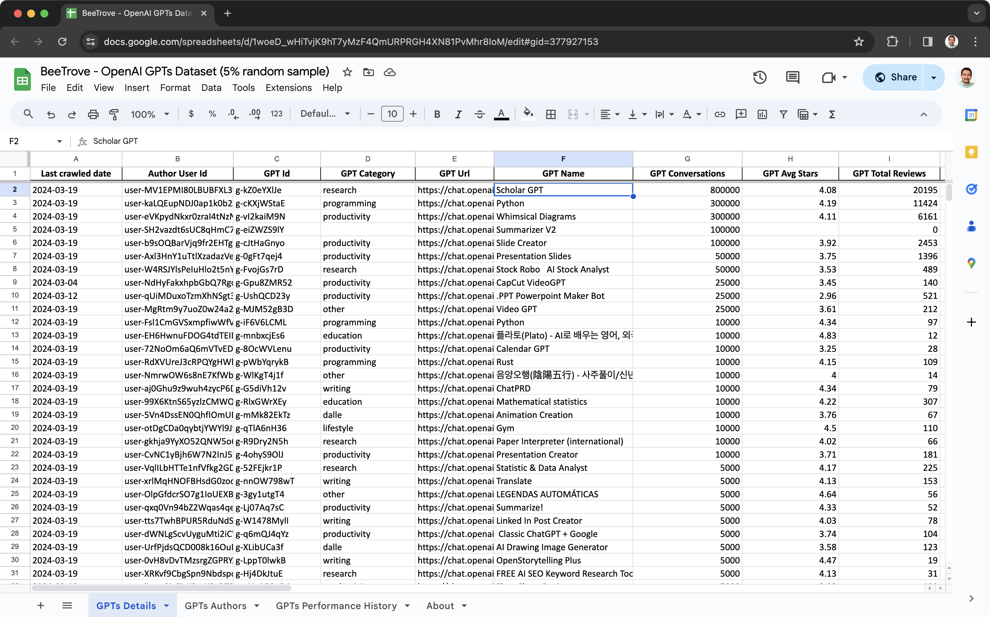This screenshot has height=617, width=990.
Task: Open Google Keep in side panel
Action: 971,153
